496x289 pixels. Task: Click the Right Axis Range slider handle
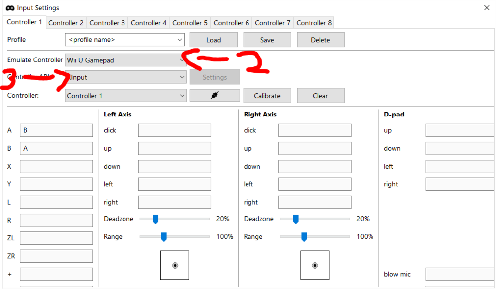(x=304, y=237)
